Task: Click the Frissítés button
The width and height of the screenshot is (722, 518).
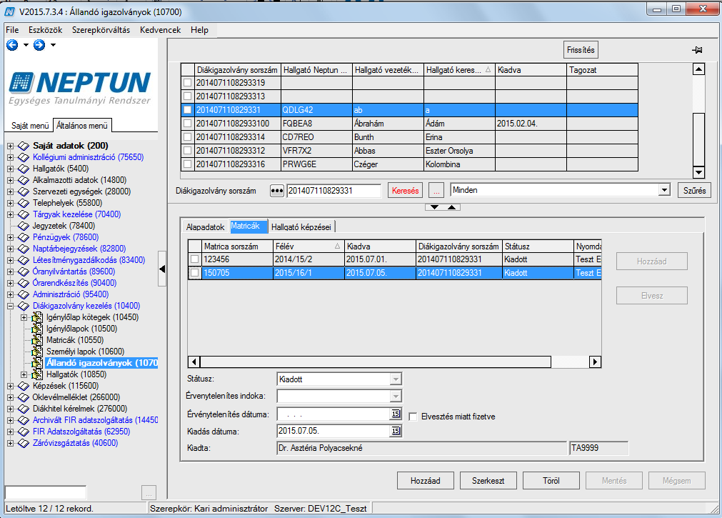Action: (x=581, y=50)
